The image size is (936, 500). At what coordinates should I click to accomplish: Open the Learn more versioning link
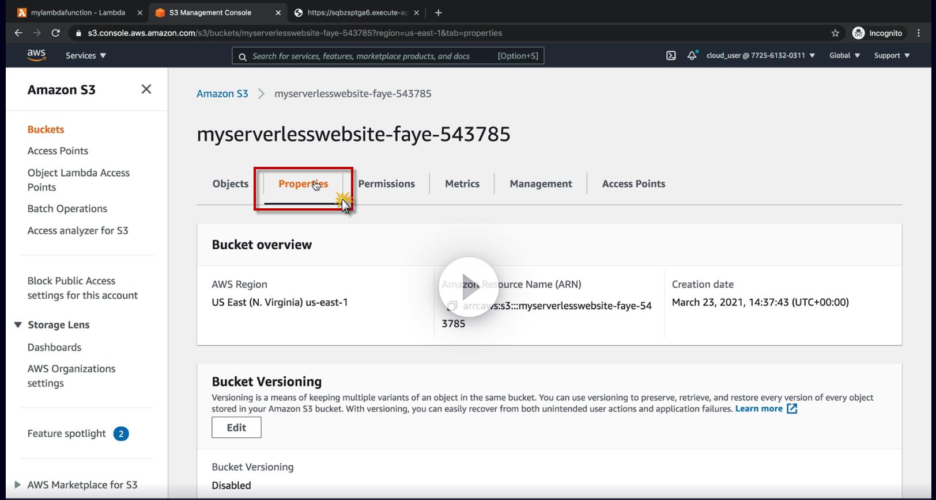click(x=766, y=409)
